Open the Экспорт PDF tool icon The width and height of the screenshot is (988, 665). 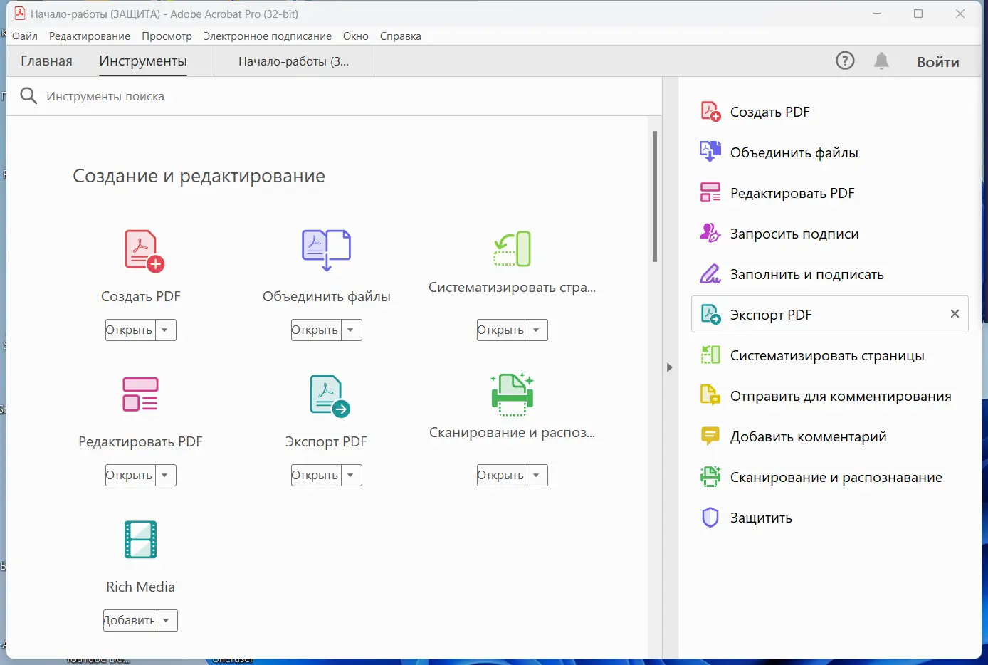[326, 395]
